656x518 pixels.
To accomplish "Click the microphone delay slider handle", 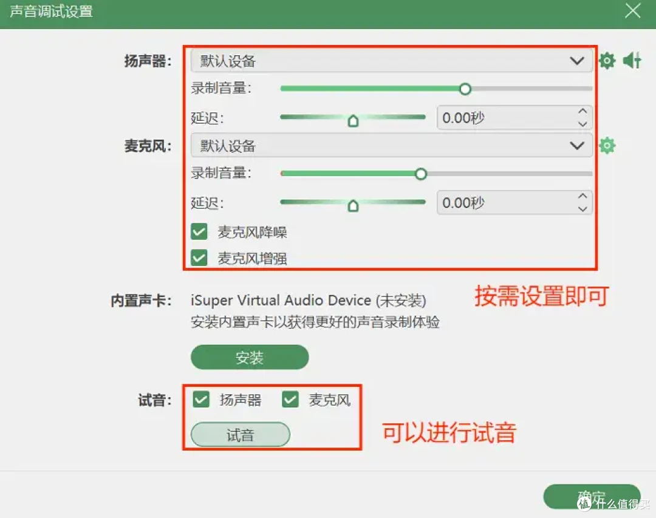I will [x=353, y=206].
